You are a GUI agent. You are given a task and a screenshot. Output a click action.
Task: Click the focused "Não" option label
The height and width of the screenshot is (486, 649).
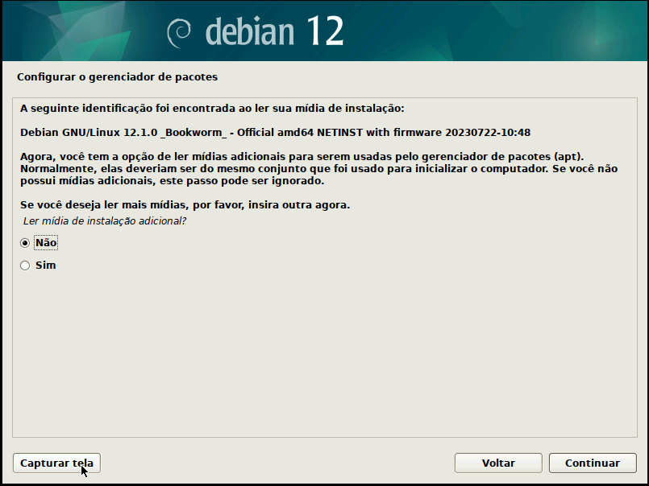pyautogui.click(x=46, y=242)
